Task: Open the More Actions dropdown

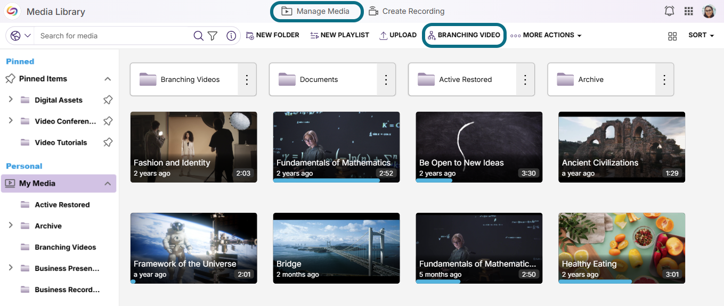Action: pos(546,35)
